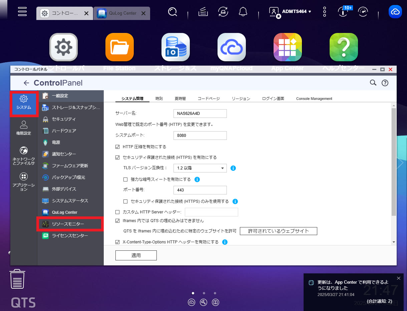Click the サーバー名 input field
The height and width of the screenshot is (311, 407).
[x=200, y=114]
